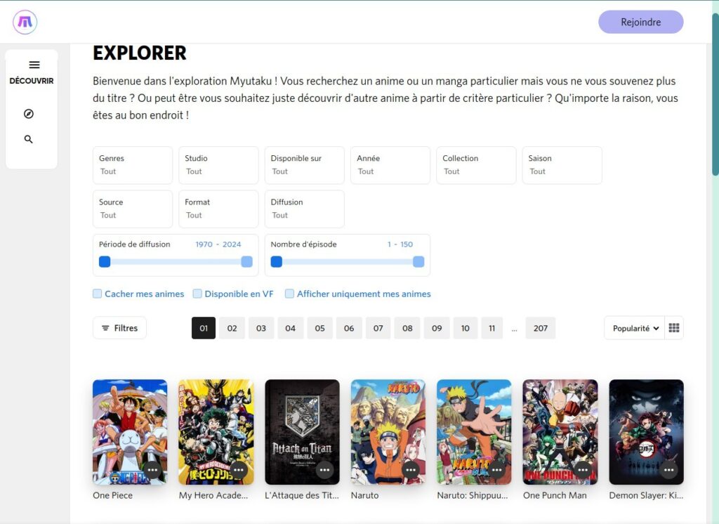Open the hamburger menu above Découvrir
Screen dimensions: 719x524
click(34, 65)
